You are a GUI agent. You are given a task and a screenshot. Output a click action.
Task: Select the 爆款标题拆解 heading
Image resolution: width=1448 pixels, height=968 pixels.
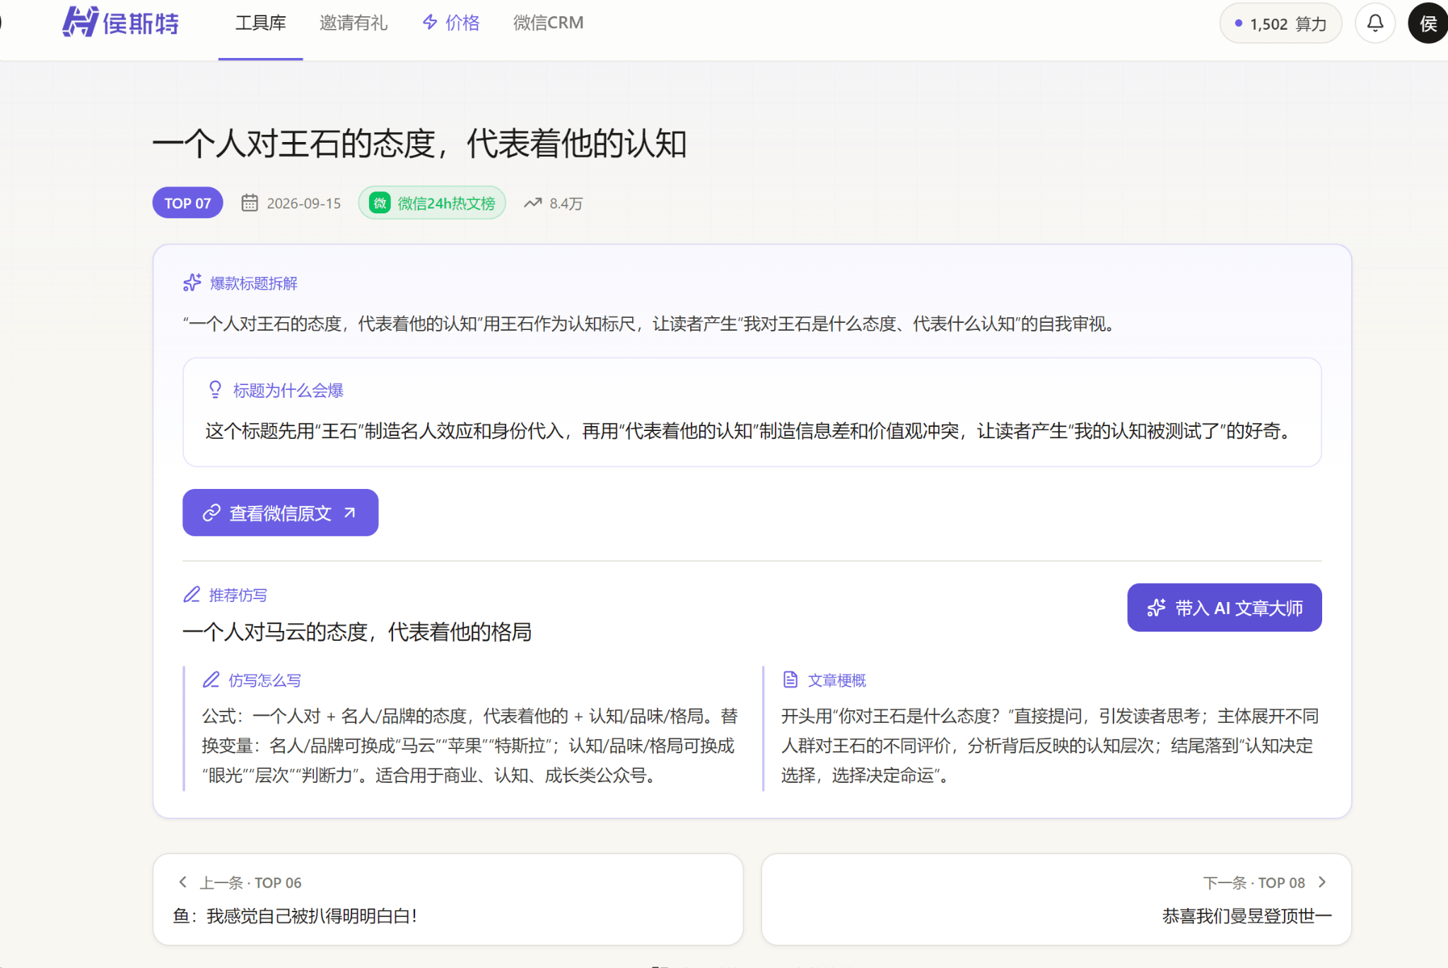click(254, 283)
